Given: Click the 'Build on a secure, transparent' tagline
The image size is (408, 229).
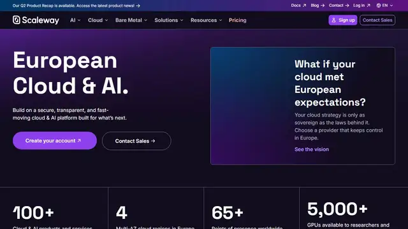Looking at the screenshot, I should pyautogui.click(x=69, y=114).
